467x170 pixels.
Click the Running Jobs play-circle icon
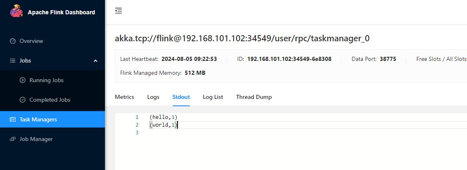pos(22,80)
